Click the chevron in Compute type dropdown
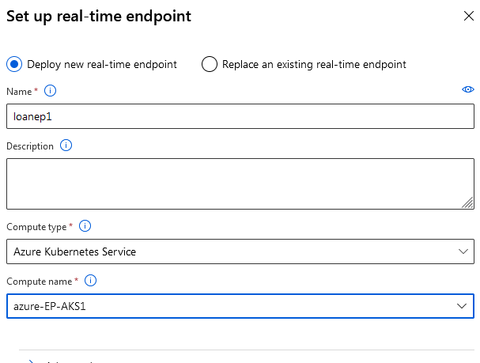The image size is (480, 363). click(463, 251)
